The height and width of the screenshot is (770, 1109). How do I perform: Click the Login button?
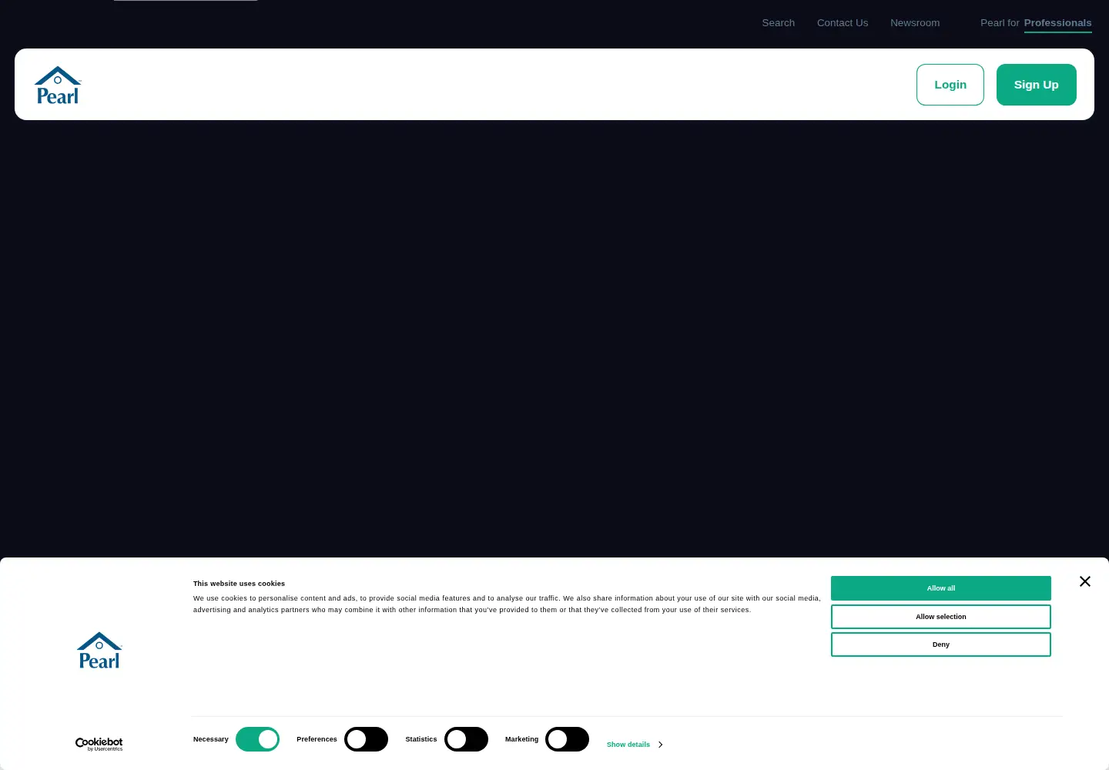point(950,85)
